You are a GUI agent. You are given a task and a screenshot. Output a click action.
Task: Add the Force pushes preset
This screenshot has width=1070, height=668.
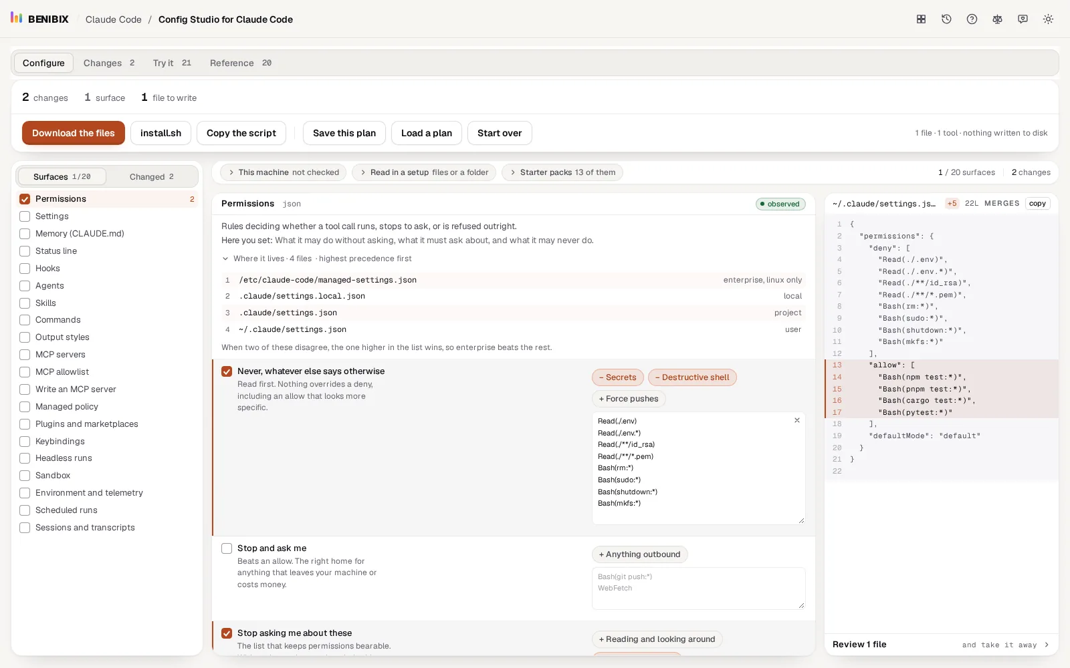pyautogui.click(x=629, y=399)
